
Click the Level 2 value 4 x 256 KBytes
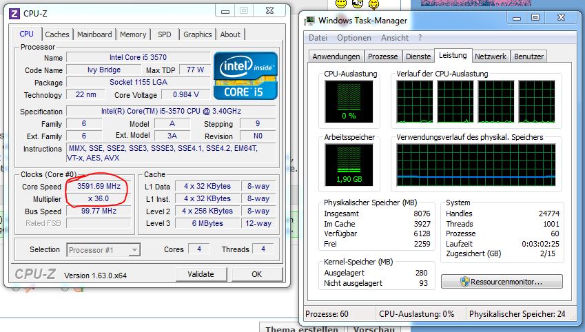207,211
